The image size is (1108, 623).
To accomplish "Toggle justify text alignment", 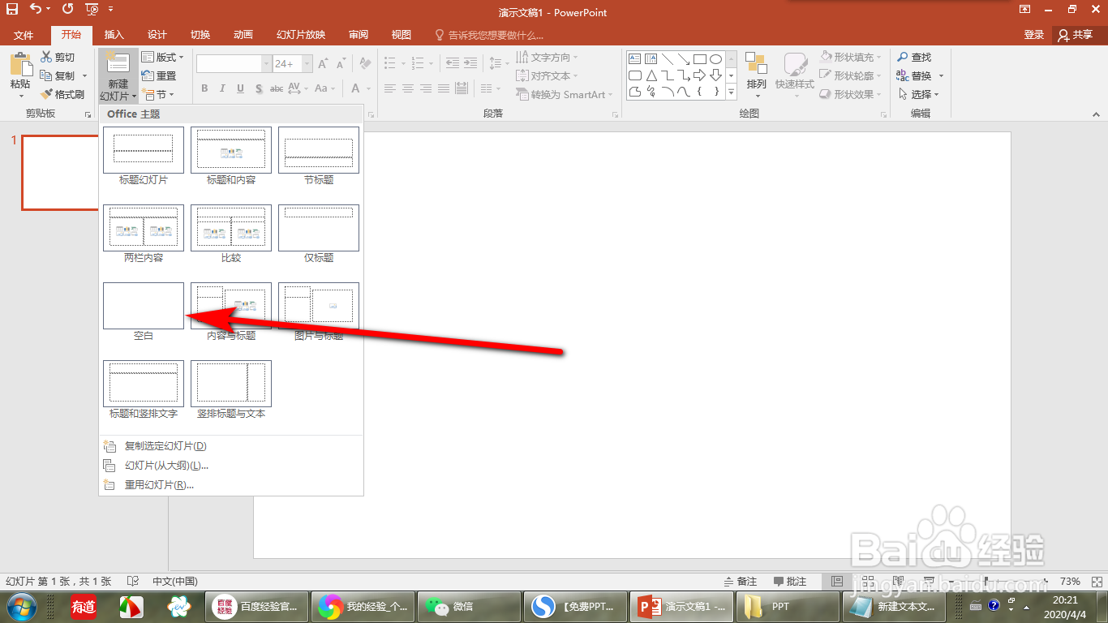I will (444, 88).
